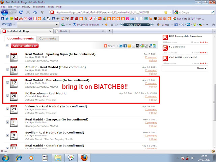Open Radio player station dropdown

[148, 25]
